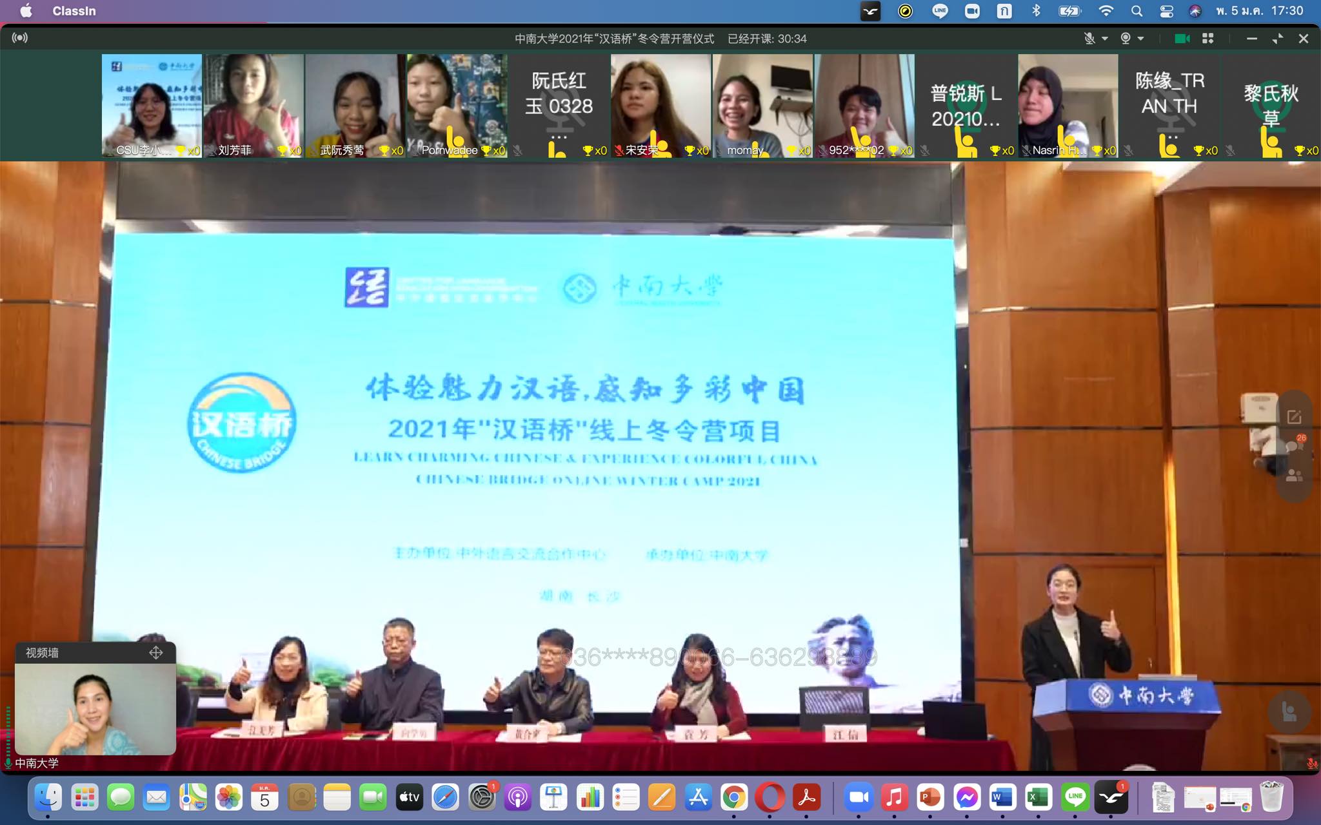This screenshot has height=825, width=1321.
Task: Click the broadcast signal icon
Action: click(x=20, y=38)
